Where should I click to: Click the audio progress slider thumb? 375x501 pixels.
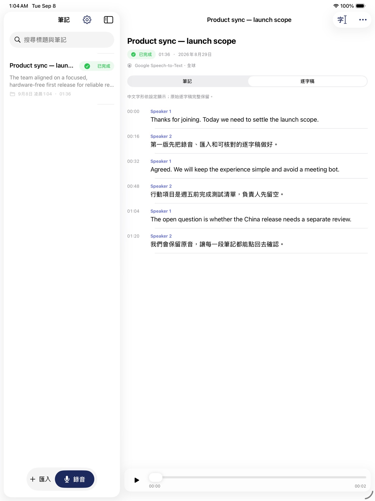(x=156, y=477)
